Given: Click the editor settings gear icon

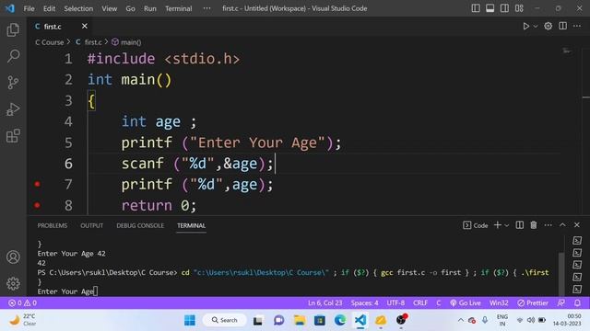Looking at the screenshot, I should tap(549, 27).
